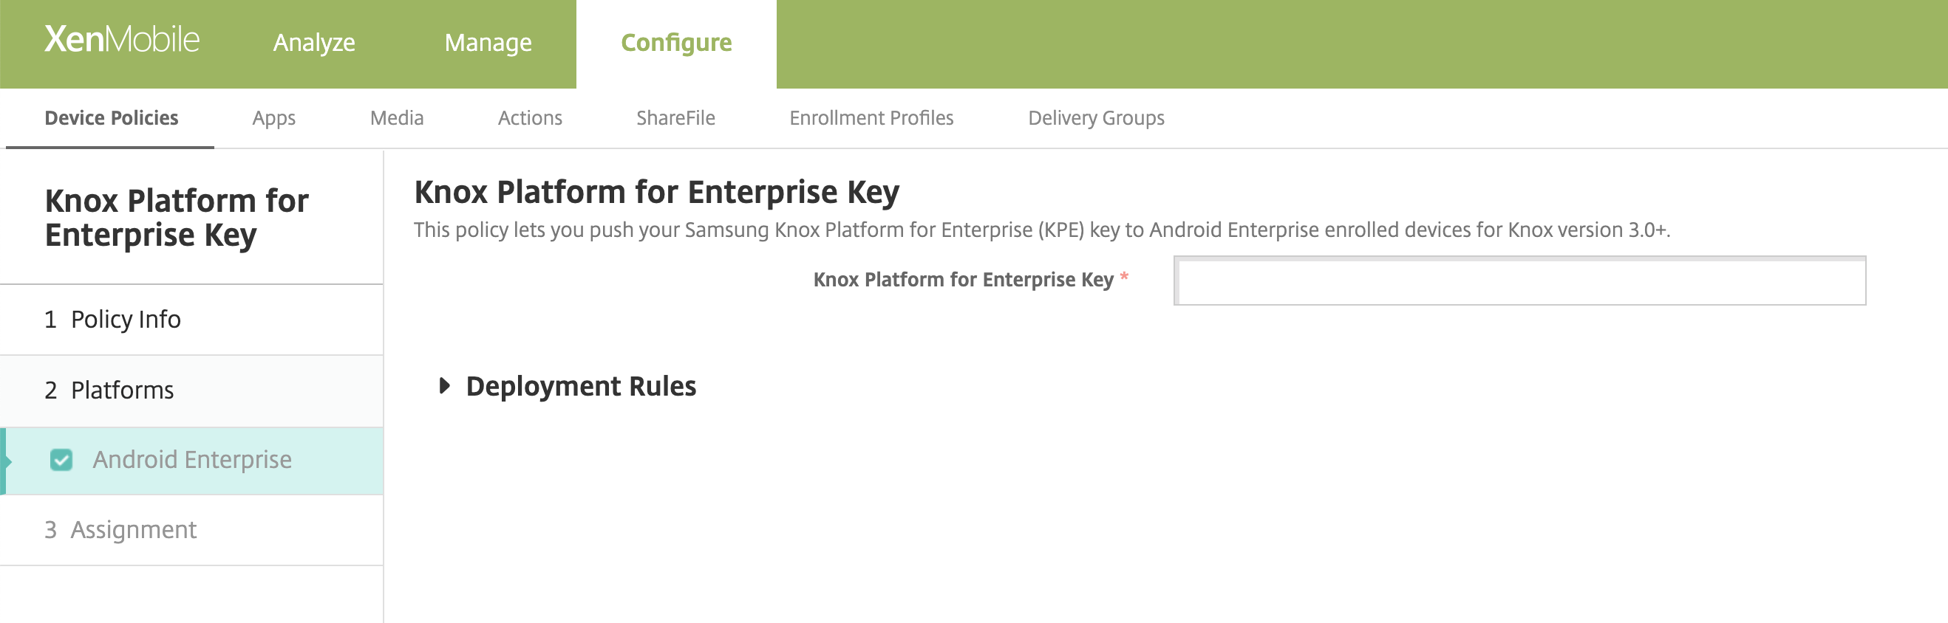Select step 1 Policy Info

(x=126, y=320)
